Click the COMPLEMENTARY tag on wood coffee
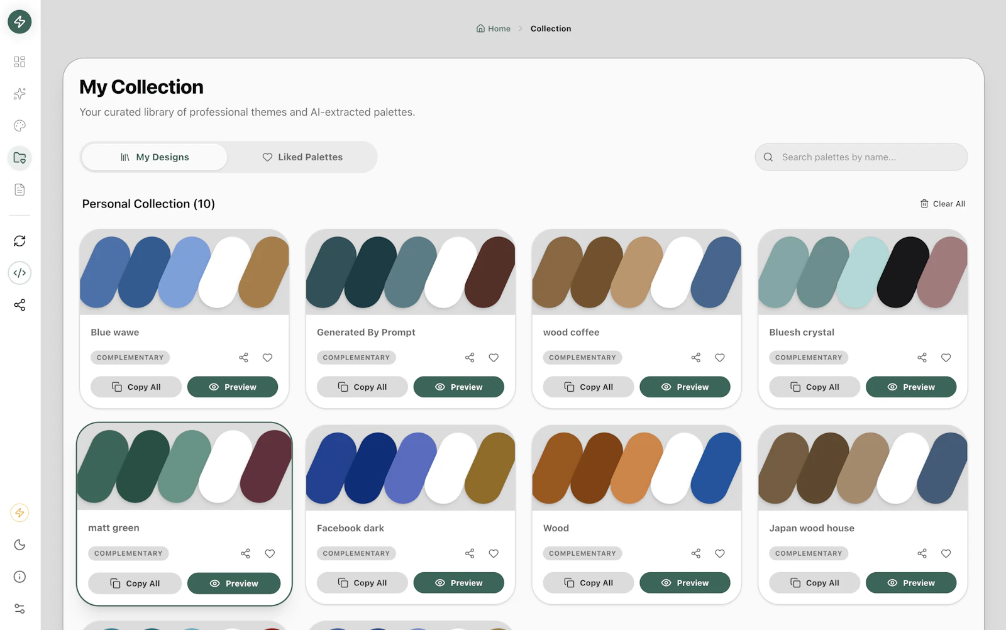The height and width of the screenshot is (630, 1006). [583, 358]
